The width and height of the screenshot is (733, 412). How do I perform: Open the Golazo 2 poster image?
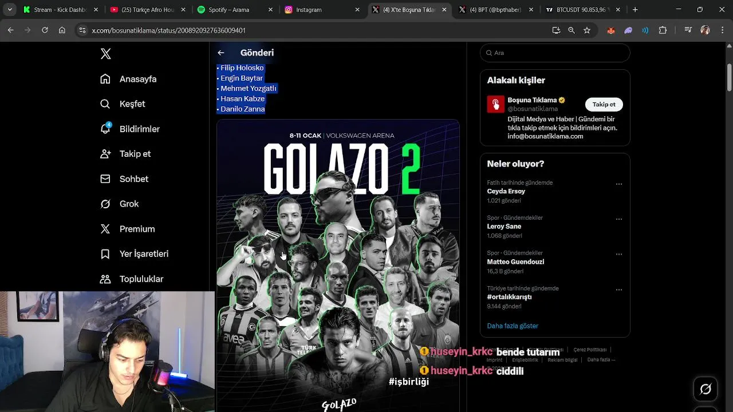pyautogui.click(x=338, y=266)
